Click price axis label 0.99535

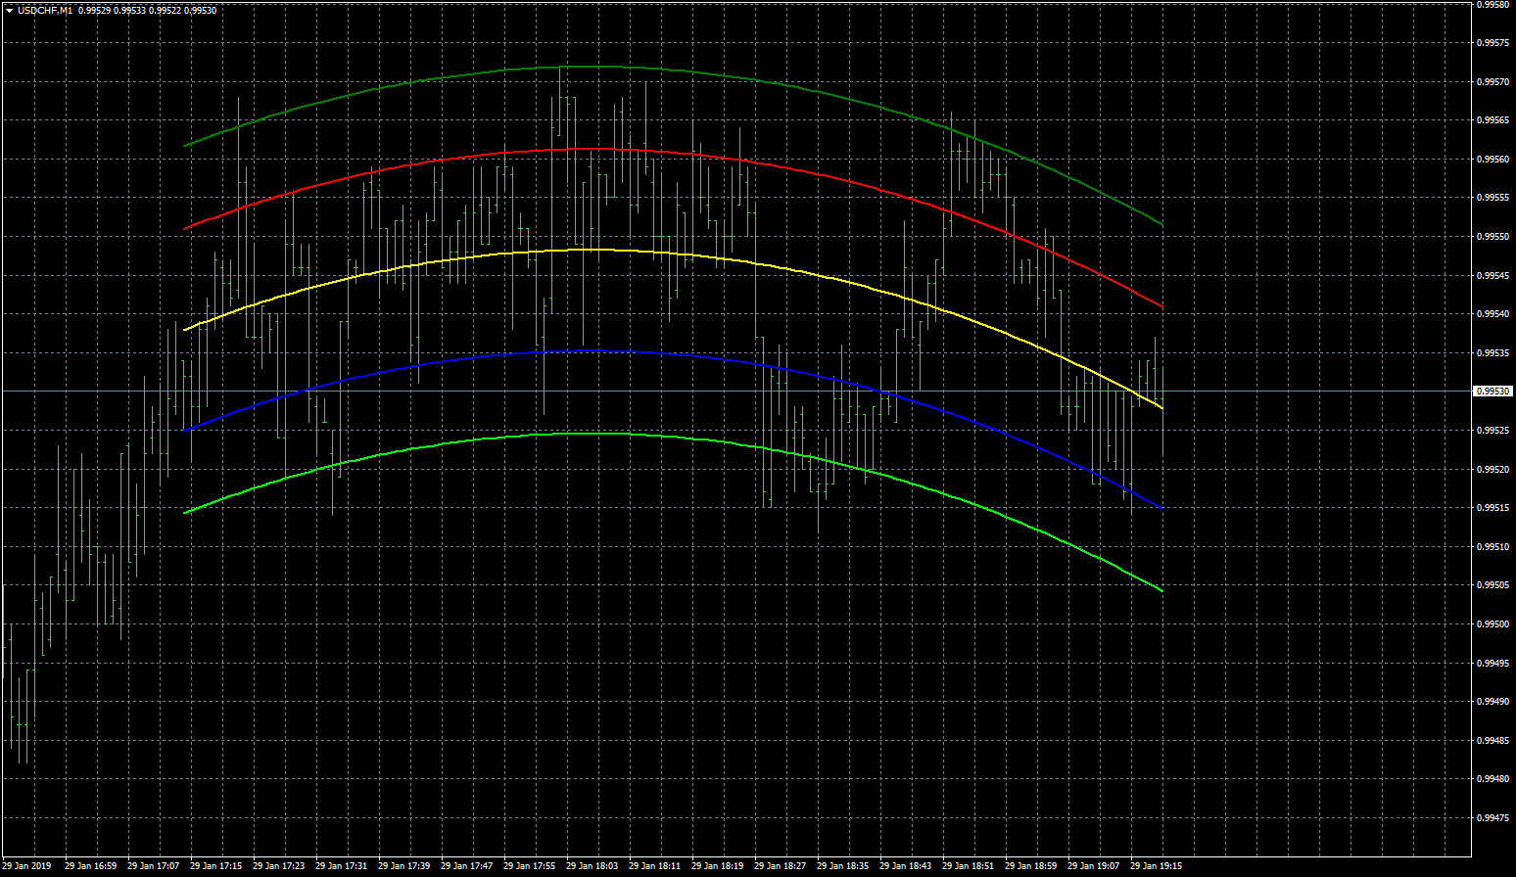coord(1492,353)
